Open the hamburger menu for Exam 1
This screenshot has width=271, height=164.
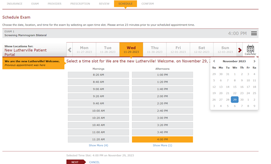(x=254, y=33)
